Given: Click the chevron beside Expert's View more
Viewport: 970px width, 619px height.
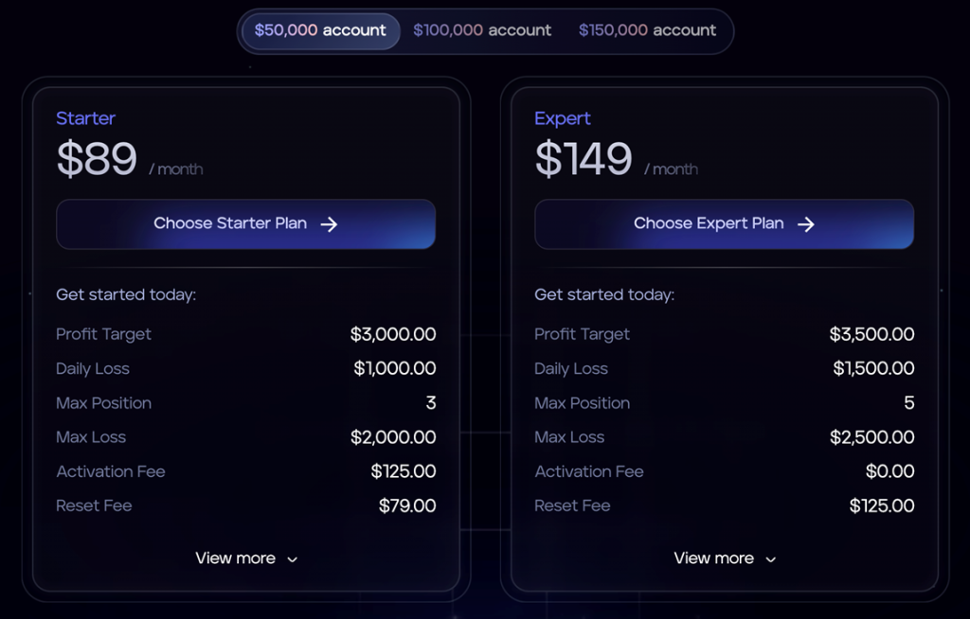Looking at the screenshot, I should (x=771, y=559).
